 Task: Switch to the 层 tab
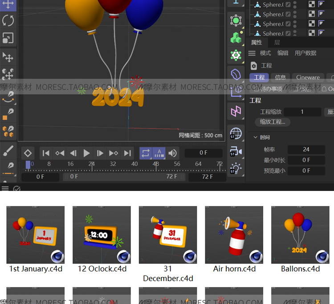[x=277, y=42]
